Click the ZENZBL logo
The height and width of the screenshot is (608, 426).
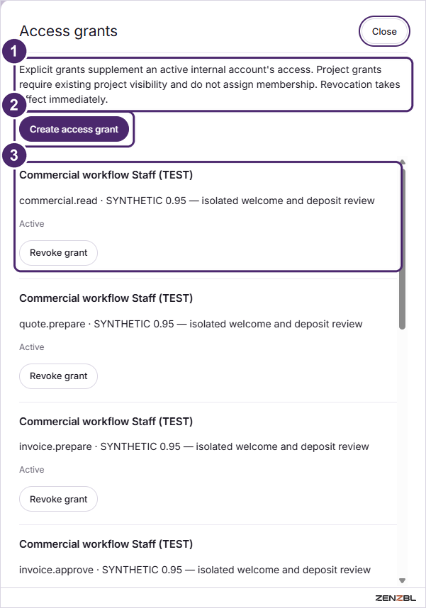pyautogui.click(x=396, y=598)
